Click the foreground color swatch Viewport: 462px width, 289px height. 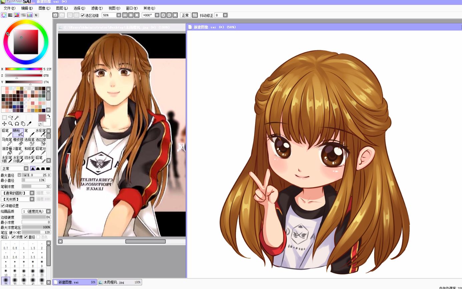coord(42,117)
